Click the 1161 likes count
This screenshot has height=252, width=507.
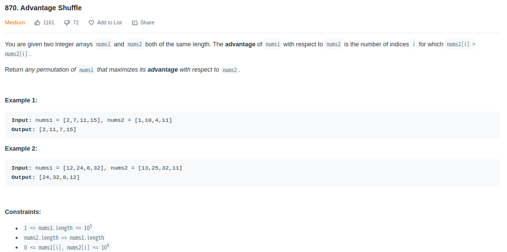click(48, 22)
